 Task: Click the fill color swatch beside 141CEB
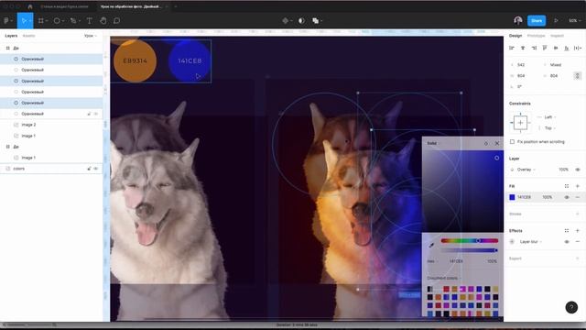tap(512, 197)
